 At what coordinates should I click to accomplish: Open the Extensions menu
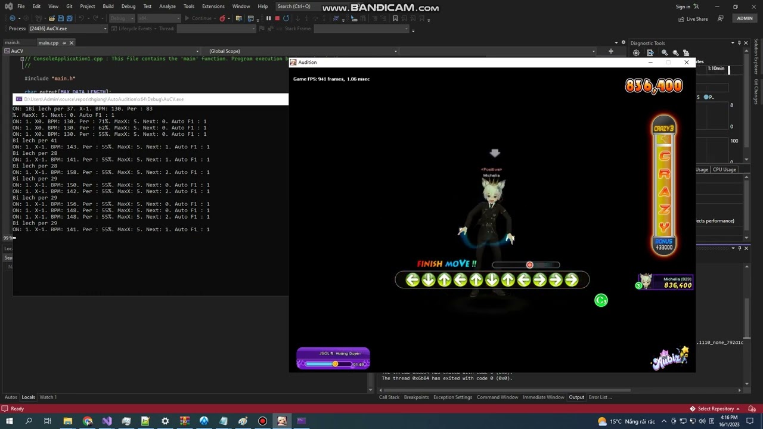pyautogui.click(x=213, y=7)
